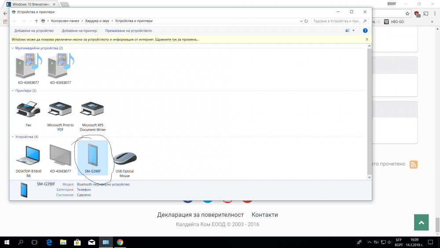Open Декларация за поверителност link
Screen dimensions: 440x248
(200, 215)
